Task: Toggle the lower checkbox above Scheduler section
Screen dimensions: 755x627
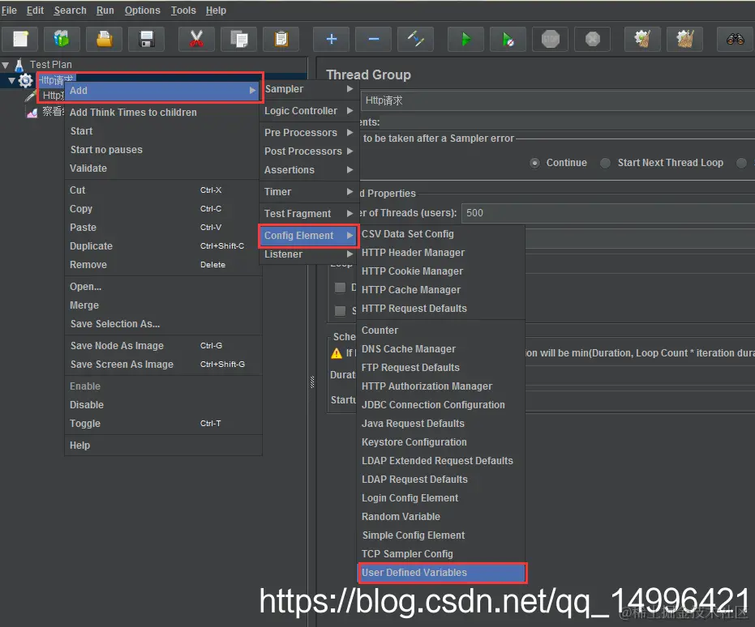Action: point(340,310)
